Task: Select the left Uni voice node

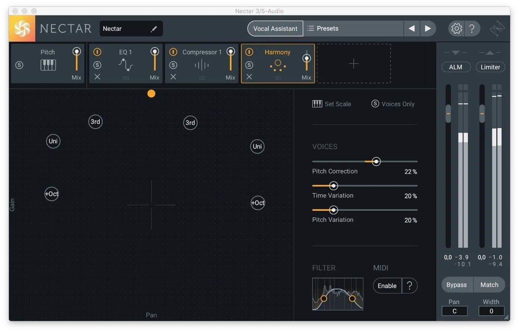Action: pos(53,141)
